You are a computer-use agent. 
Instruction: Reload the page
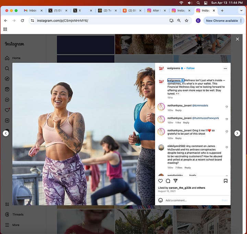click(x=22, y=21)
